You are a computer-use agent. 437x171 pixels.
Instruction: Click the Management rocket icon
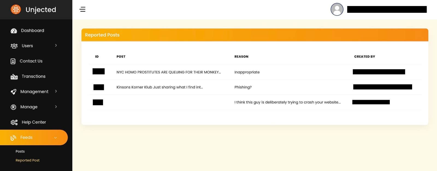point(13,92)
